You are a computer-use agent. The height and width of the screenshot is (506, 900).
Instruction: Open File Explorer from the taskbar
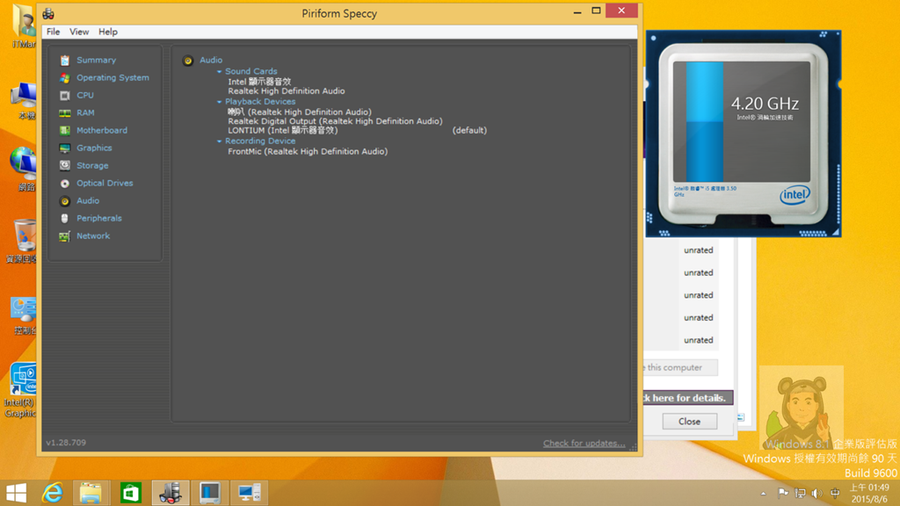pos(91,493)
